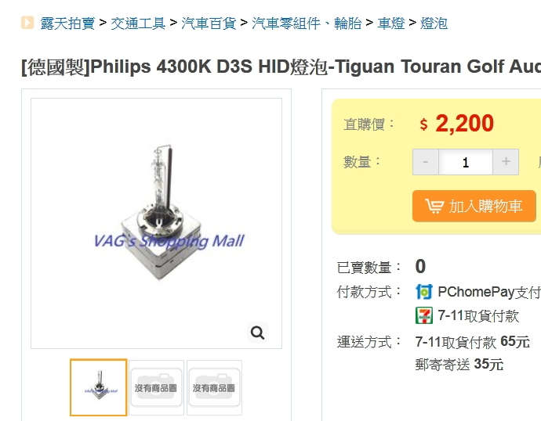This screenshot has width=541, height=421.
Task: Open the 露天拍賣 breadcrumb link
Action: (x=67, y=23)
